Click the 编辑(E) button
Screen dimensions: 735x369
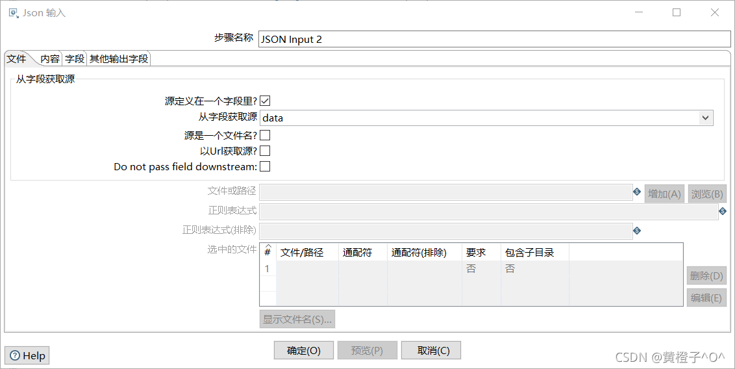pos(707,298)
